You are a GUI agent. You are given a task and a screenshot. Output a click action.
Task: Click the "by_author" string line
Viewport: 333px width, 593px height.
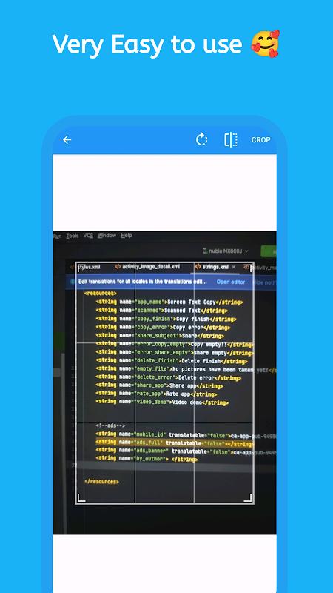tap(147, 459)
